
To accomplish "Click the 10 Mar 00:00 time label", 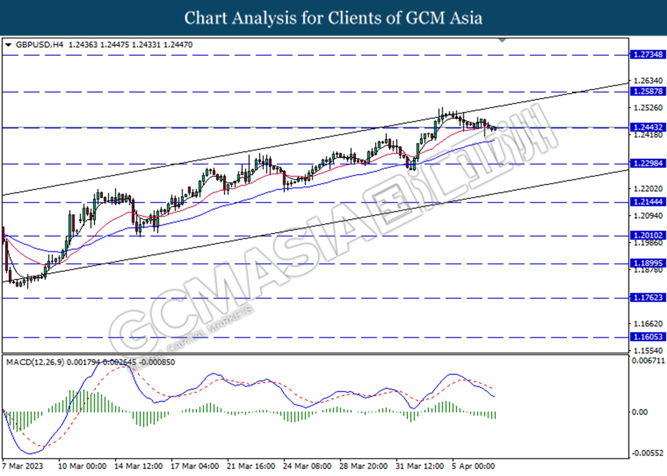I will coord(82,466).
